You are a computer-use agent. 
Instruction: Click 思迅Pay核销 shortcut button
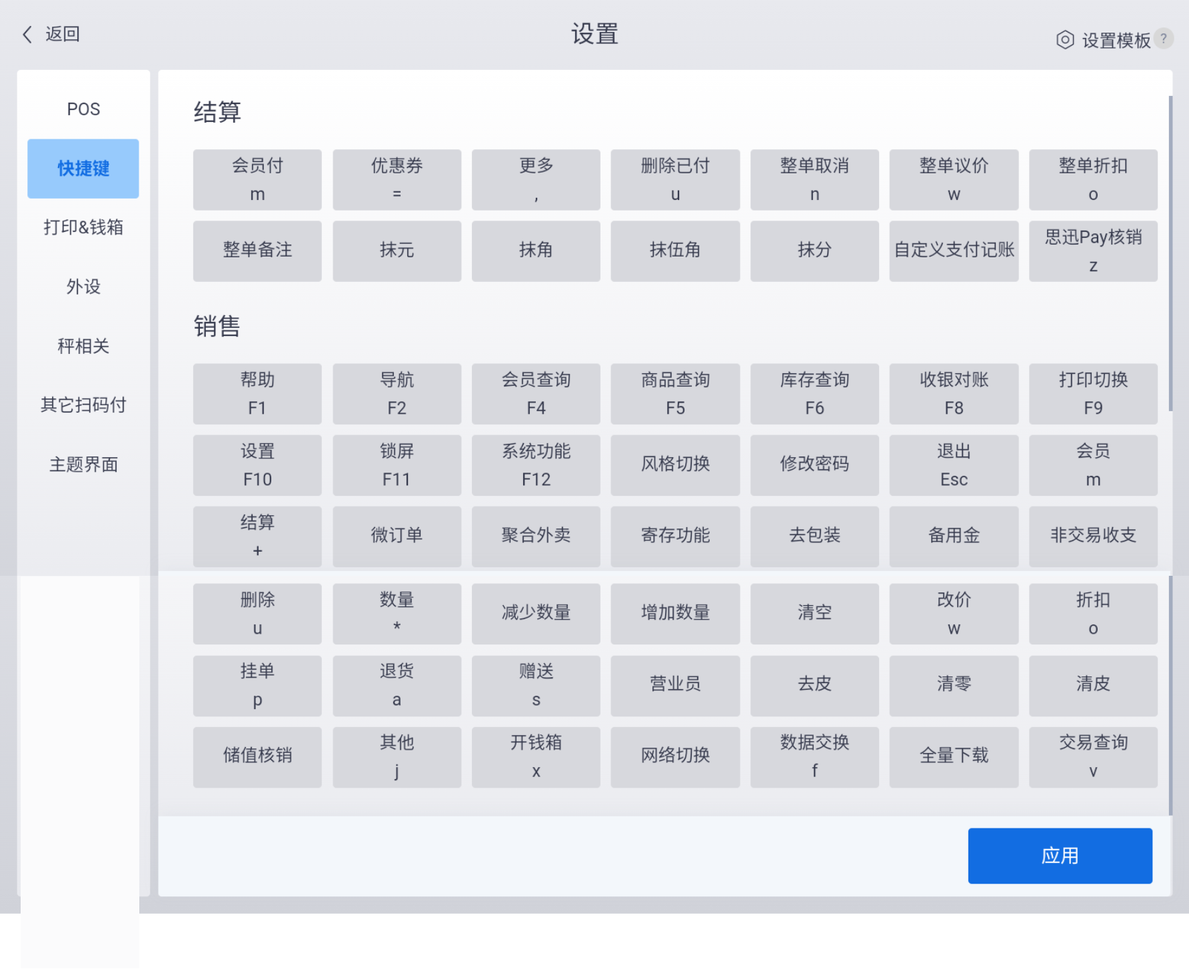1093,251
